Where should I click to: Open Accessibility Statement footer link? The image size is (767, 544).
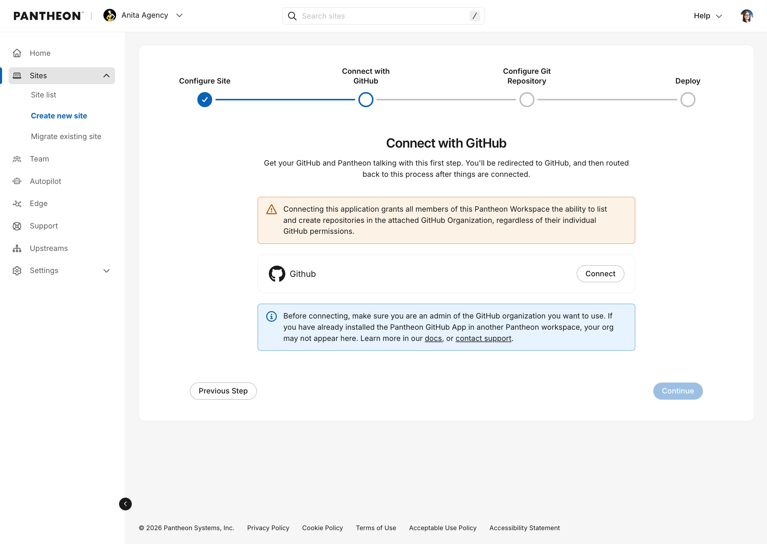(524, 528)
